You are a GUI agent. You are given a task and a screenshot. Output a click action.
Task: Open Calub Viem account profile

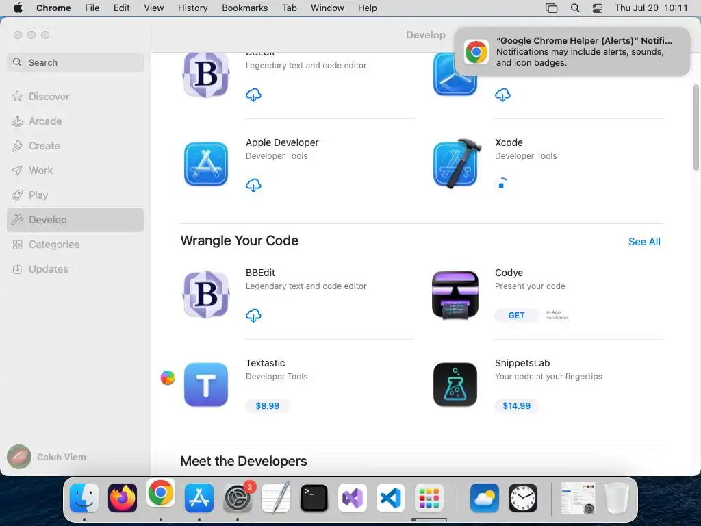pyautogui.click(x=47, y=457)
